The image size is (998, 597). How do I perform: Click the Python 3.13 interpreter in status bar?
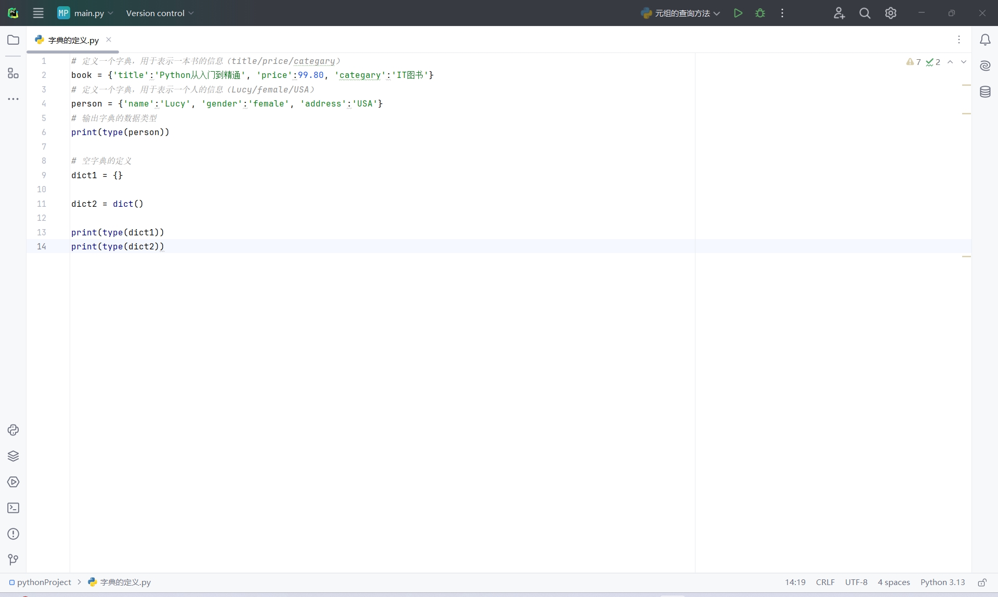click(942, 582)
